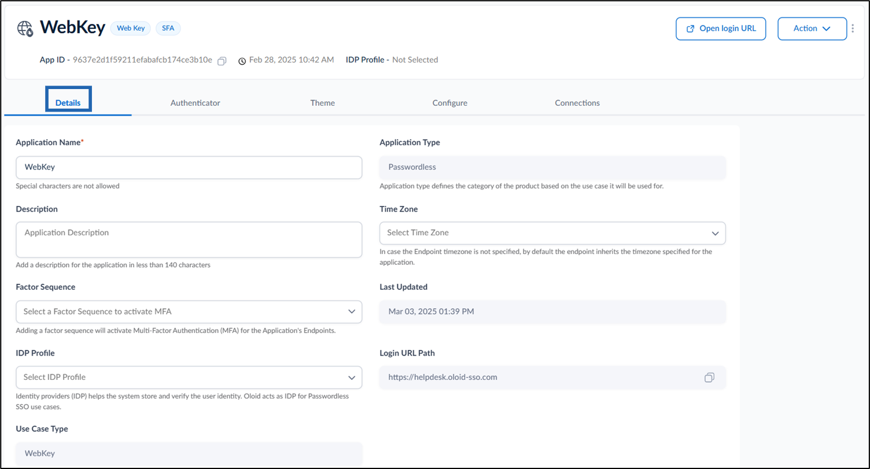Click the WebKey page heading
Image resolution: width=870 pixels, height=469 pixels.
pos(72,28)
